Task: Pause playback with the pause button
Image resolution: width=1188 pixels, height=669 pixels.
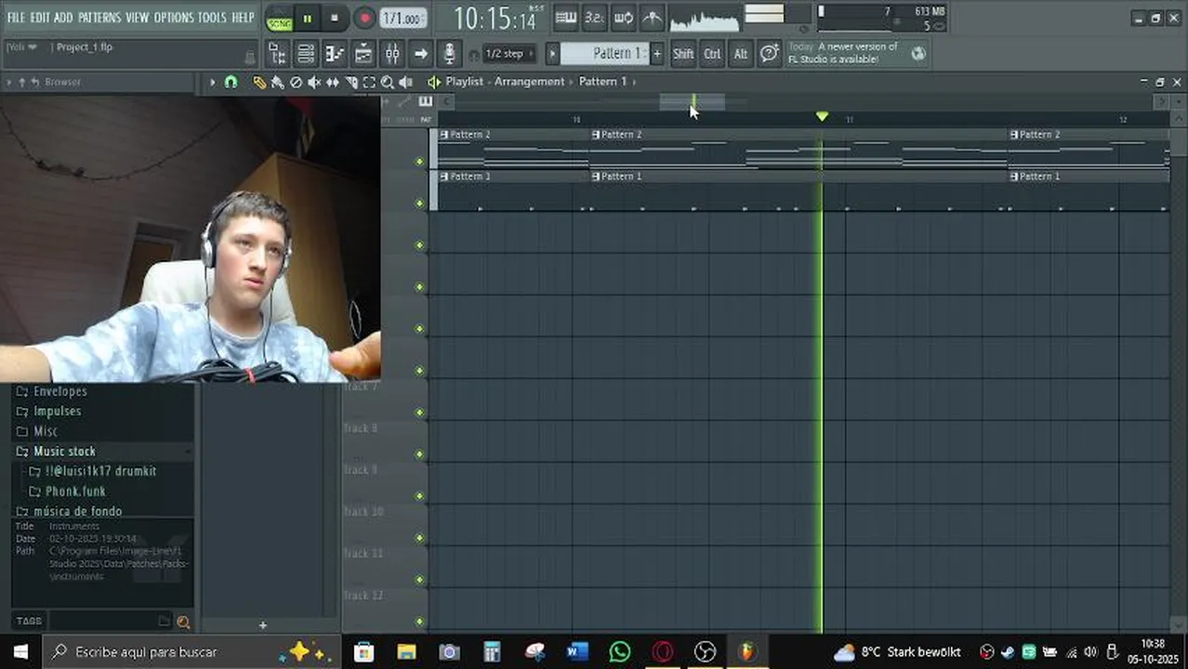Action: (x=308, y=18)
